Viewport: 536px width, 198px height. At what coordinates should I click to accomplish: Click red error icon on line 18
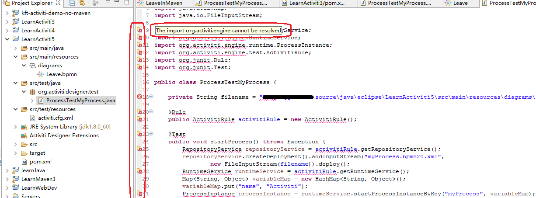pos(140,97)
